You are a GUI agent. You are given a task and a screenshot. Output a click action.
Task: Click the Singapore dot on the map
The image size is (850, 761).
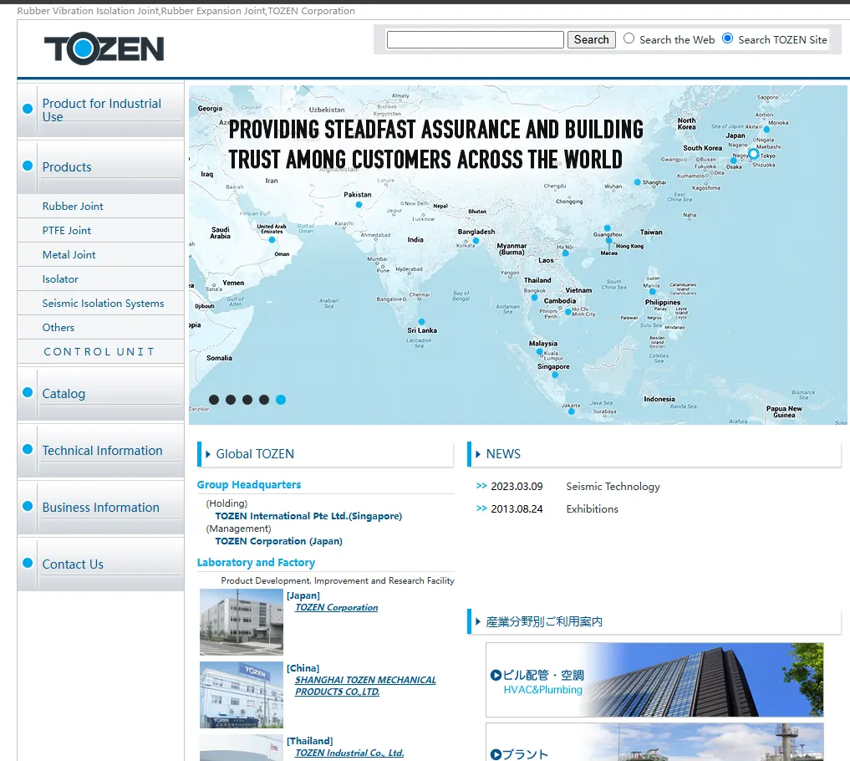(555, 375)
